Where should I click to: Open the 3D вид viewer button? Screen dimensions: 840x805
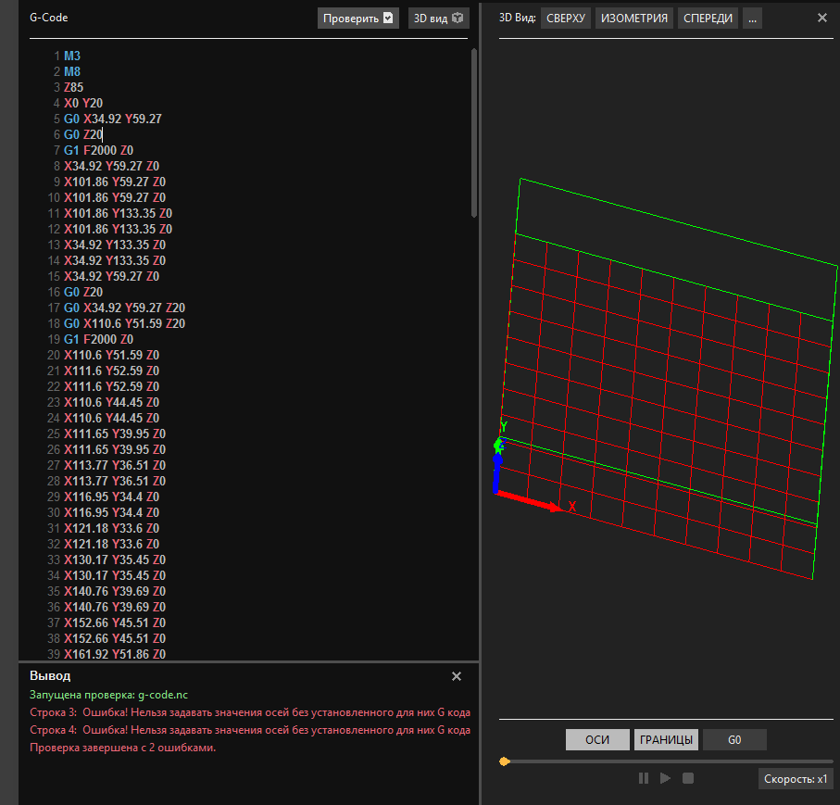(439, 19)
